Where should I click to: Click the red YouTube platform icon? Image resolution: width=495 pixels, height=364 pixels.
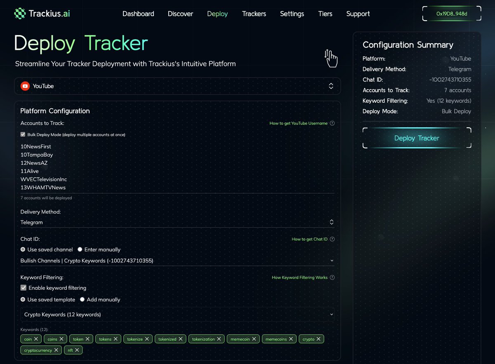click(25, 86)
